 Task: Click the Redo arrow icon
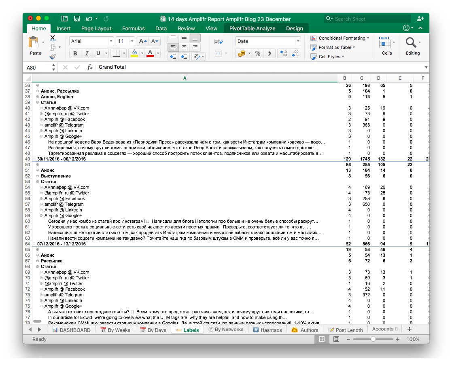(x=106, y=19)
